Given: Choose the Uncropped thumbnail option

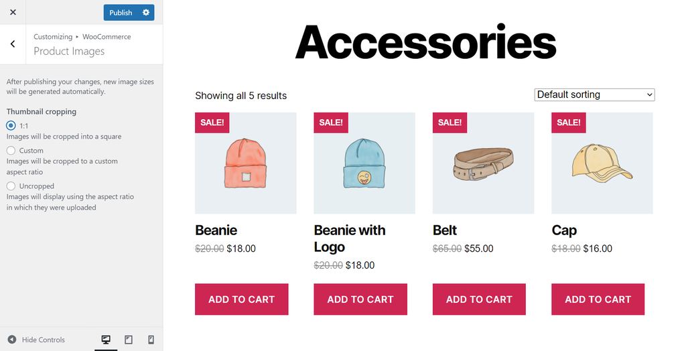Looking at the screenshot, I should click(x=11, y=186).
